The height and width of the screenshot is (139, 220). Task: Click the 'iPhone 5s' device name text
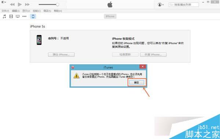tap(37, 26)
